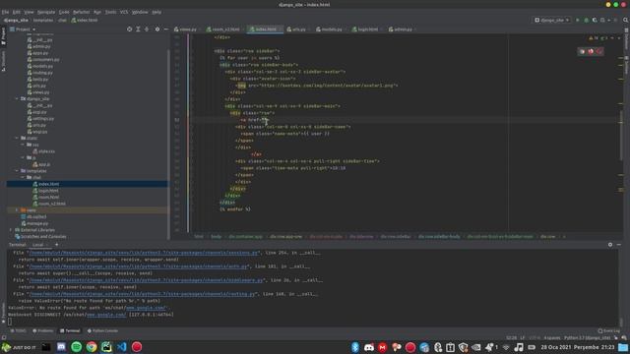Click the Debug bug icon

587,20
